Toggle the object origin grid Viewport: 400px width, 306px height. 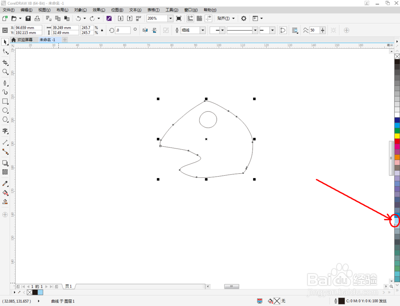(x=5, y=30)
